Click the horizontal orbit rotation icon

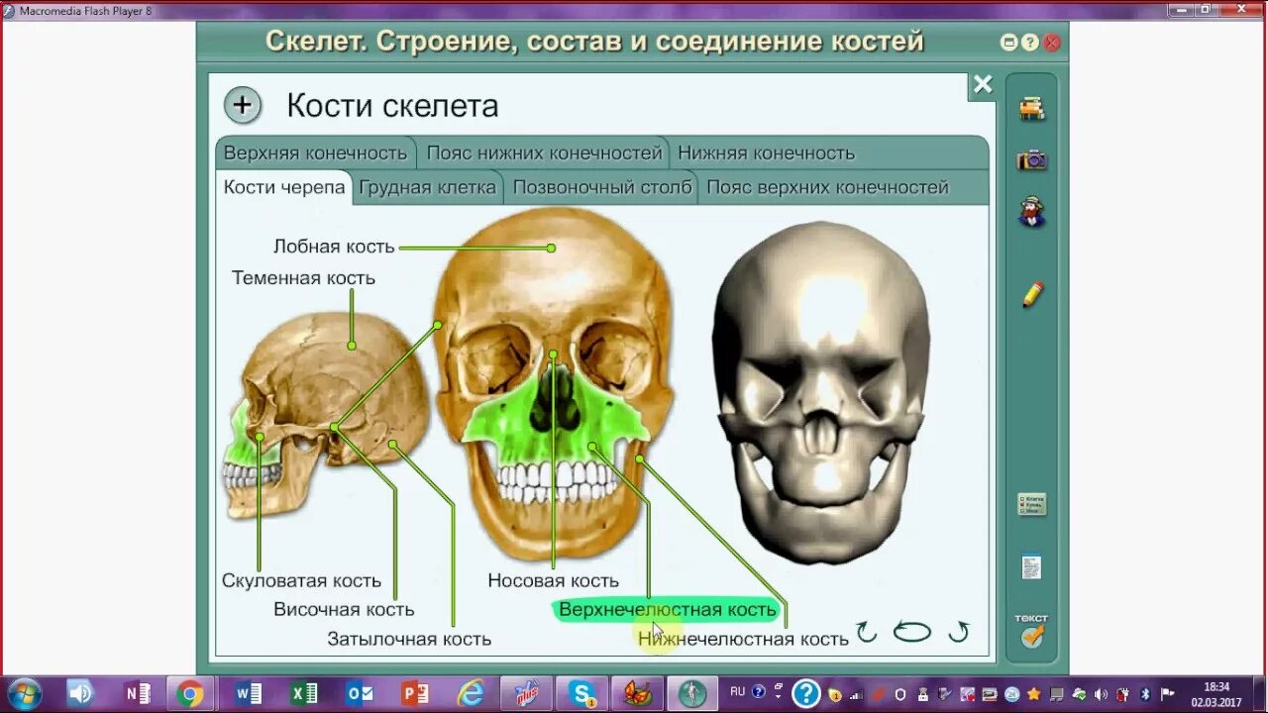(x=912, y=632)
